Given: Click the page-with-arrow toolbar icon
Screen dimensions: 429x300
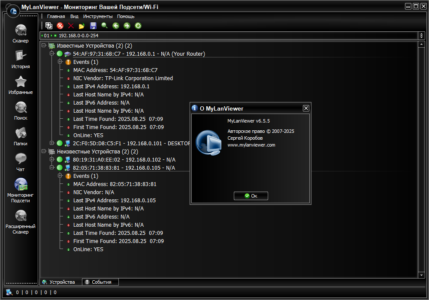Looking at the screenshot, I should pos(49,26).
